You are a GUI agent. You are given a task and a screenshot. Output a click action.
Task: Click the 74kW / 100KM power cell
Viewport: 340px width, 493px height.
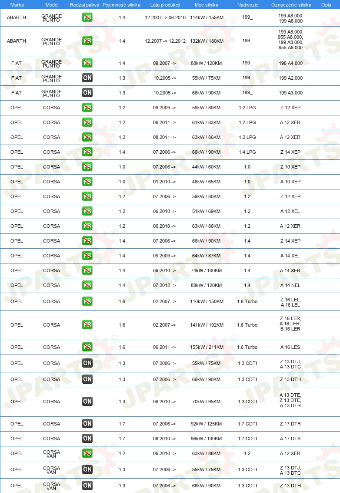[206, 270]
